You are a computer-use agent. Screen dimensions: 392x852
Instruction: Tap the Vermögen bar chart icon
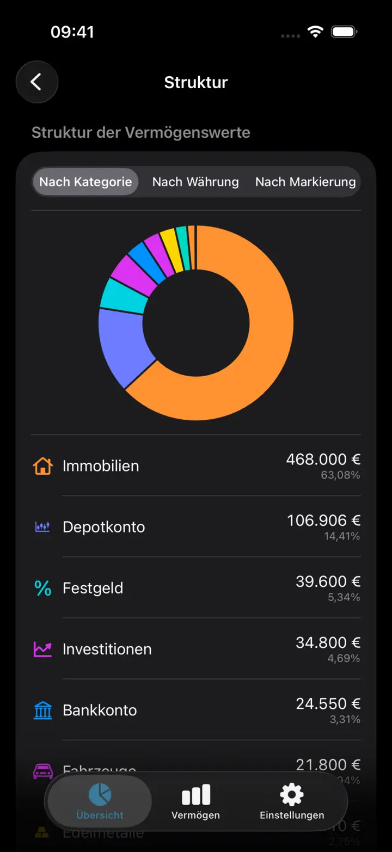(196, 795)
